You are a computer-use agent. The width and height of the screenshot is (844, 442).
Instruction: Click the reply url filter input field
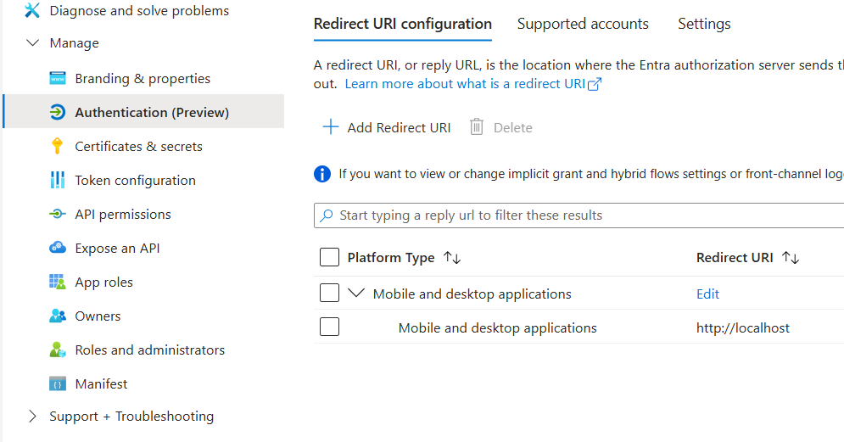(x=579, y=215)
